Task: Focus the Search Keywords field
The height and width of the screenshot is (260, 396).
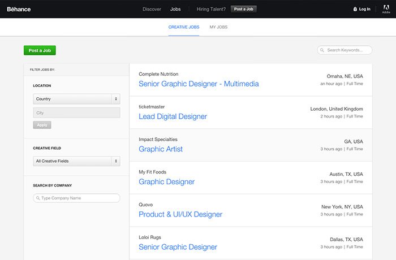Action: coord(345,50)
